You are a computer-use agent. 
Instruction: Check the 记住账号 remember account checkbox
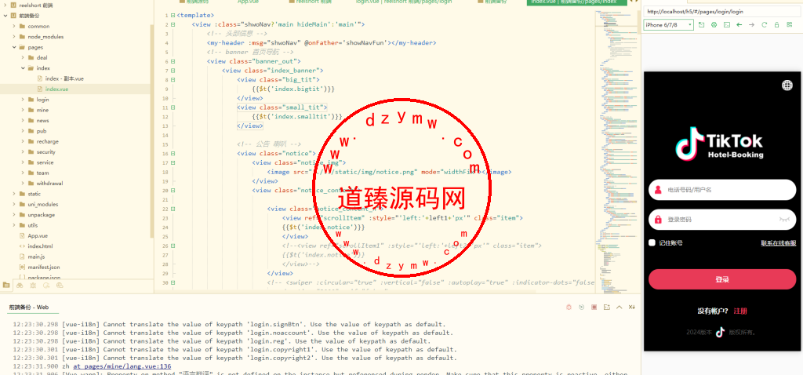point(652,243)
